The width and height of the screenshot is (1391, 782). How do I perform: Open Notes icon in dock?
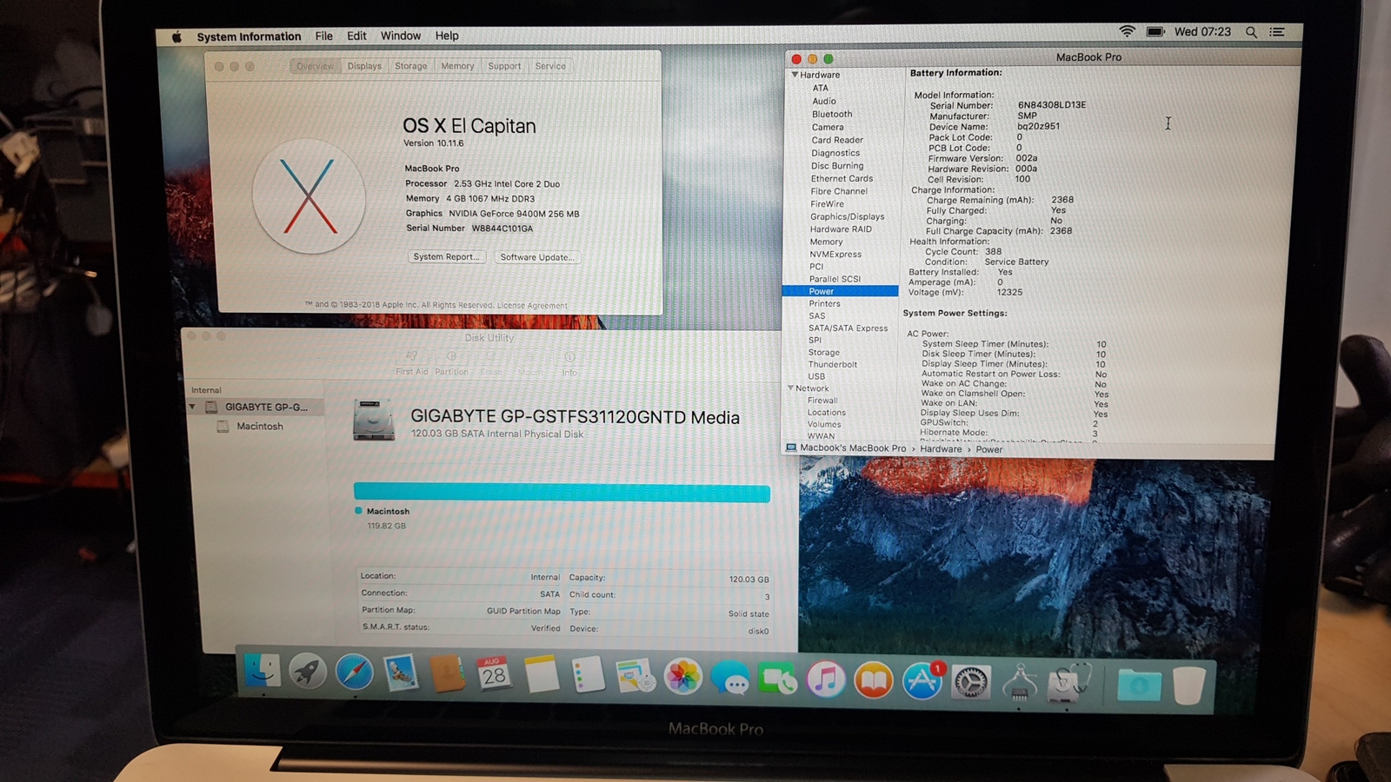[x=542, y=675]
